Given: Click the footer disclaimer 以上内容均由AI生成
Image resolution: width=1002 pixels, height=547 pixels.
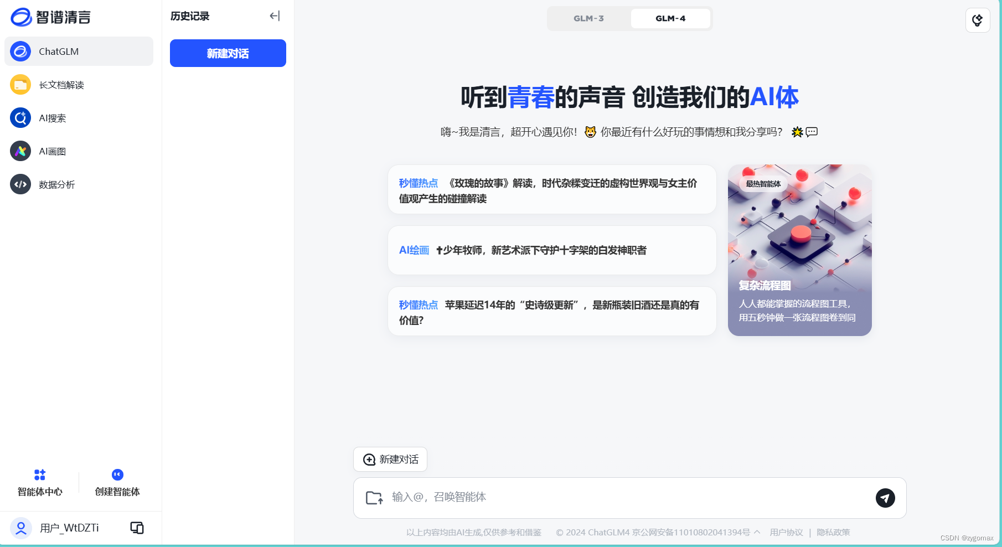Looking at the screenshot, I should (x=474, y=532).
